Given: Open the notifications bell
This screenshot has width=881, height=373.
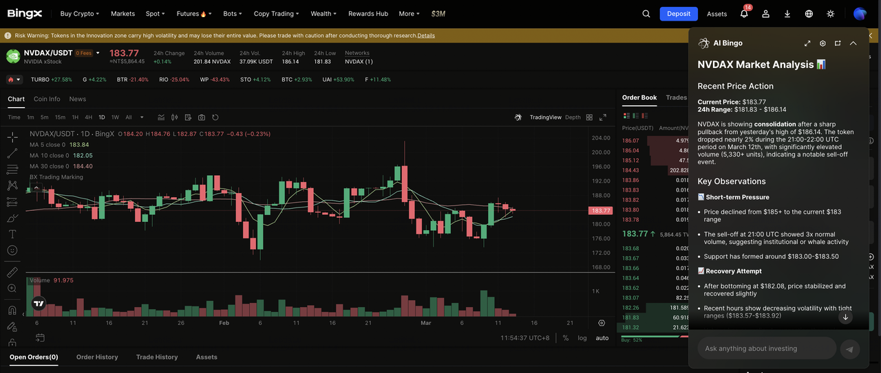Looking at the screenshot, I should click(744, 14).
